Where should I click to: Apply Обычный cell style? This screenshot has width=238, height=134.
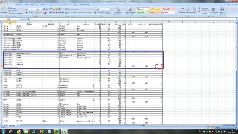(142, 9)
